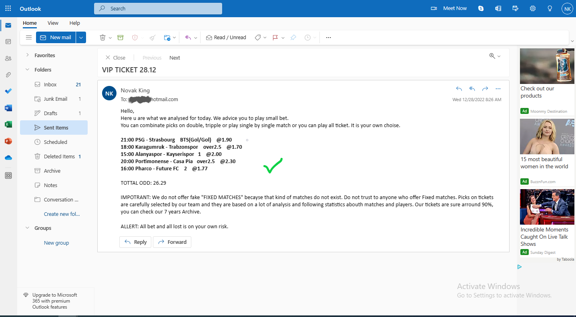Reply using the arrow icon in message header
576x317 pixels.
(x=459, y=89)
